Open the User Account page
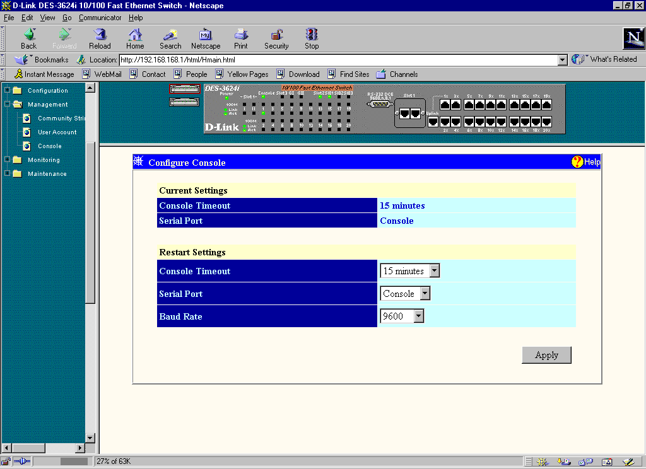 point(57,132)
